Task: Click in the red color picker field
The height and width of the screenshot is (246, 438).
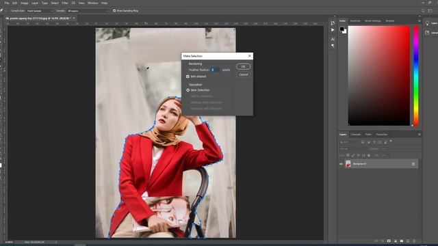Action: [379, 76]
